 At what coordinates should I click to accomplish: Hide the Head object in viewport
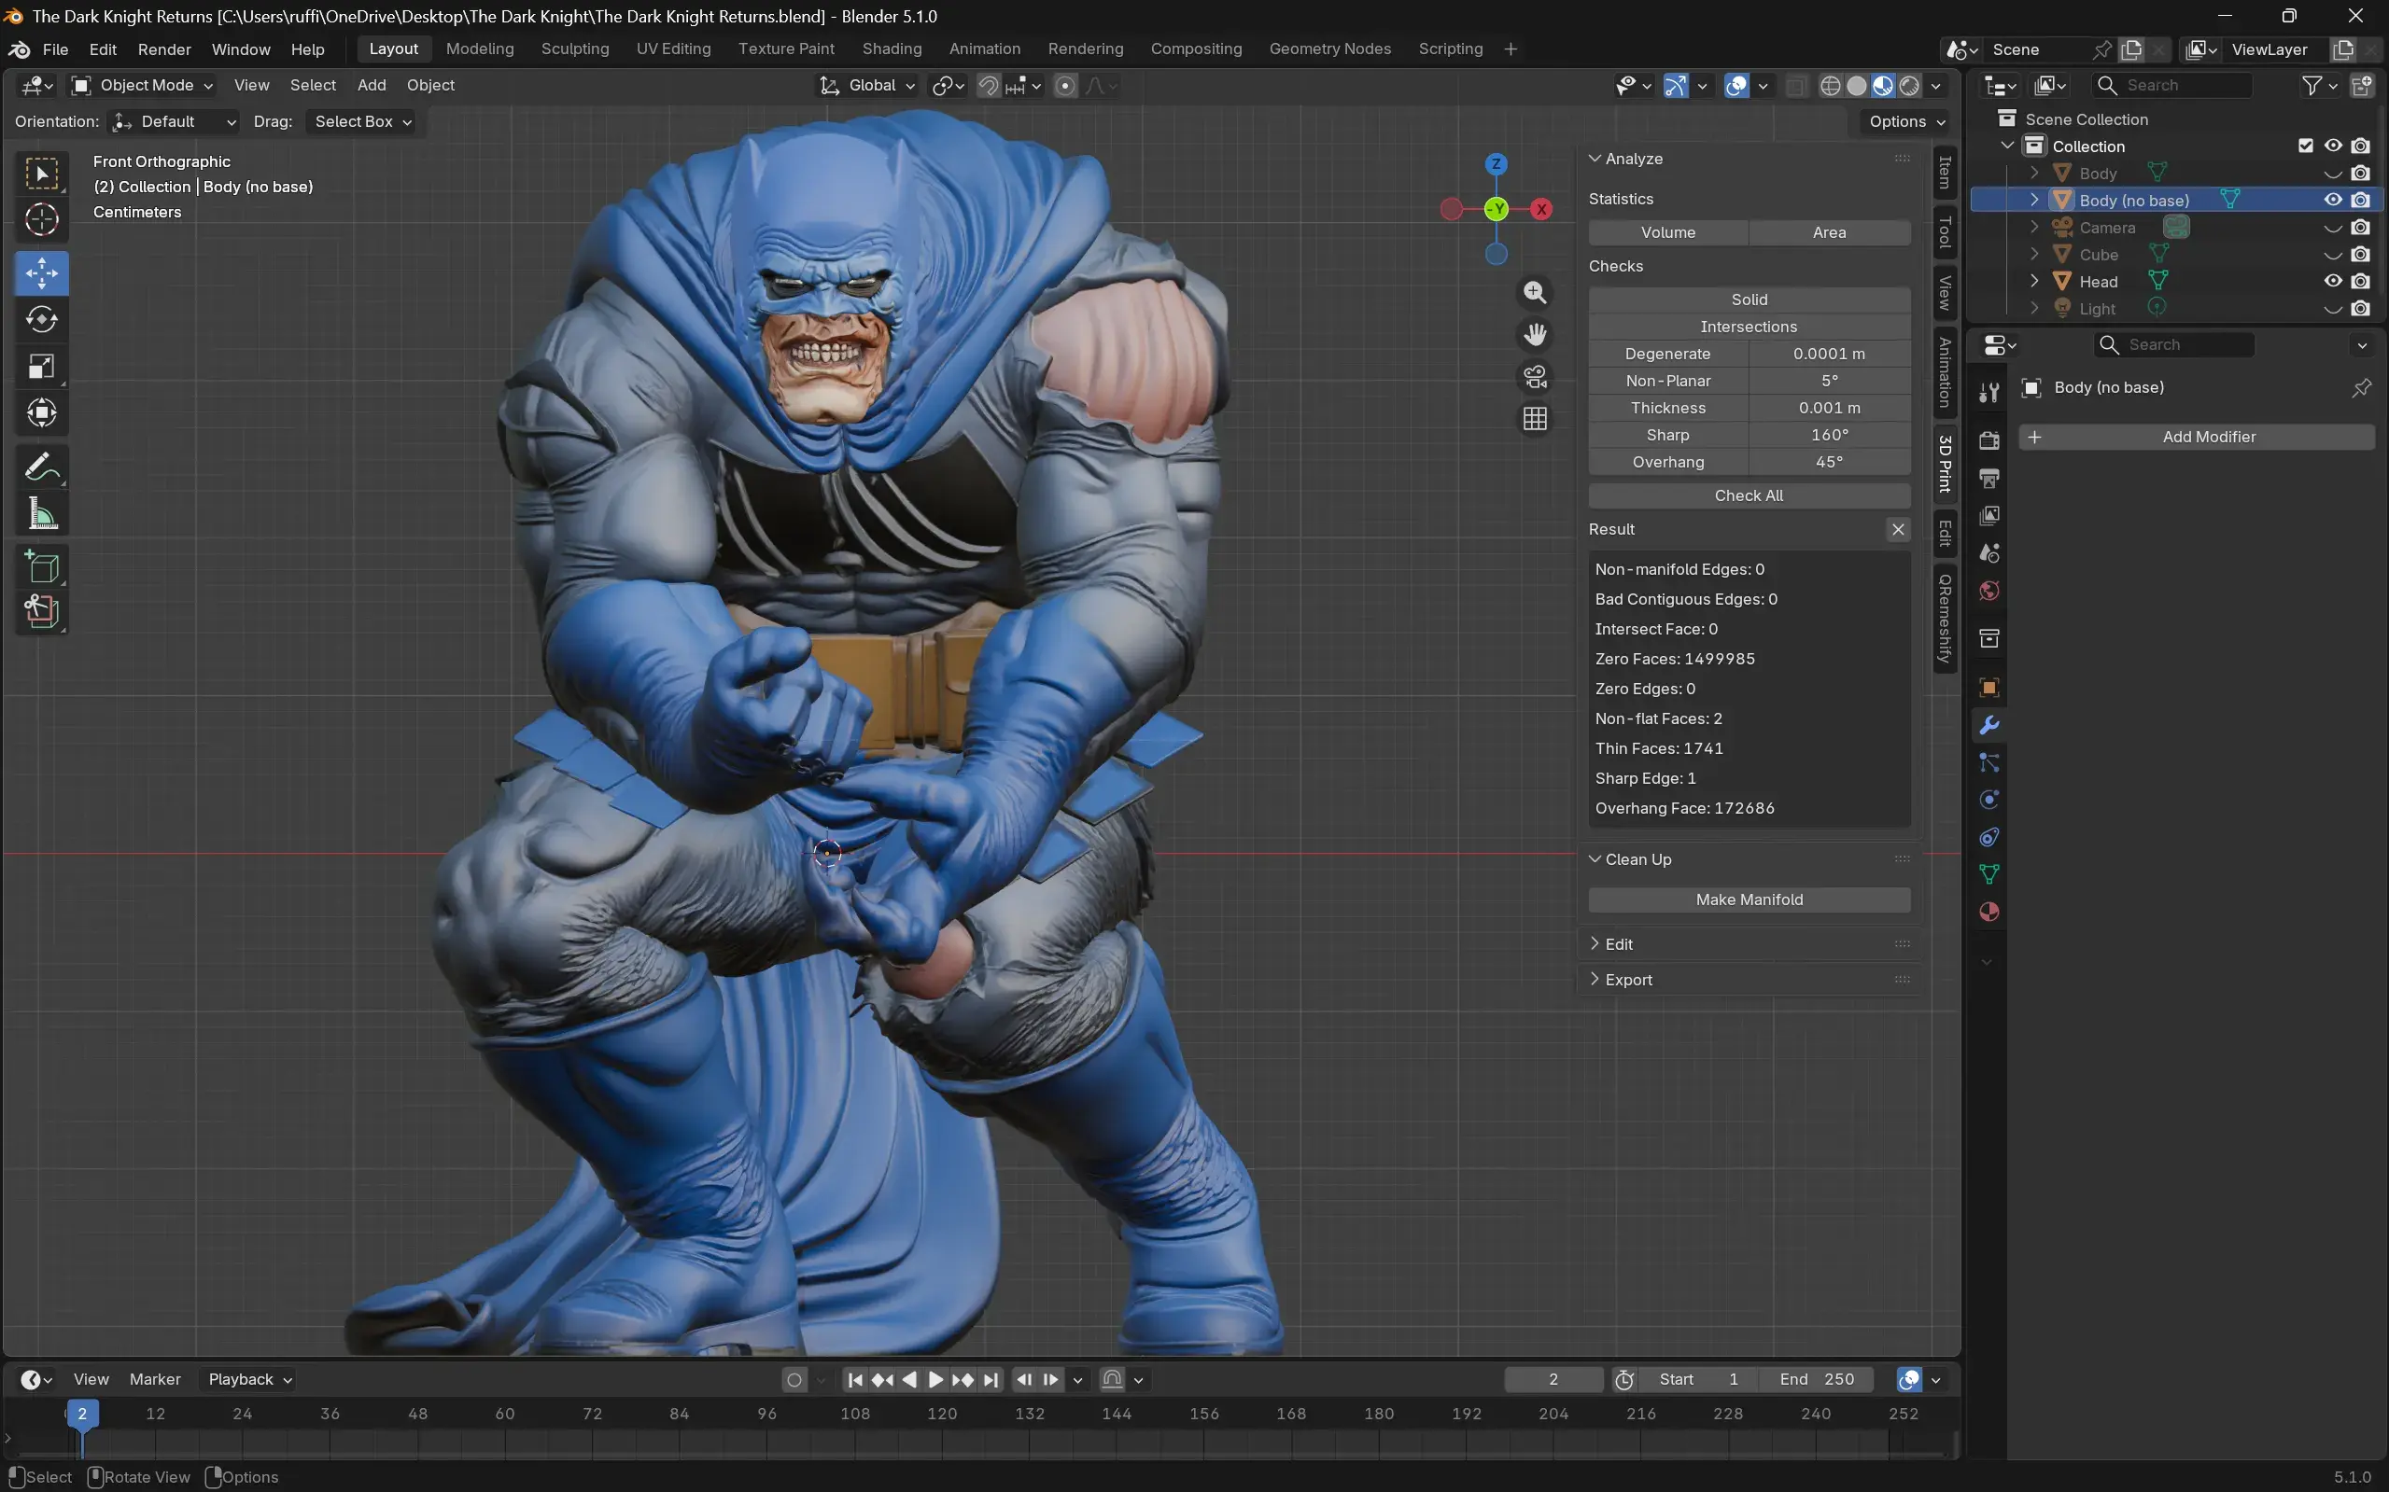click(x=2333, y=281)
